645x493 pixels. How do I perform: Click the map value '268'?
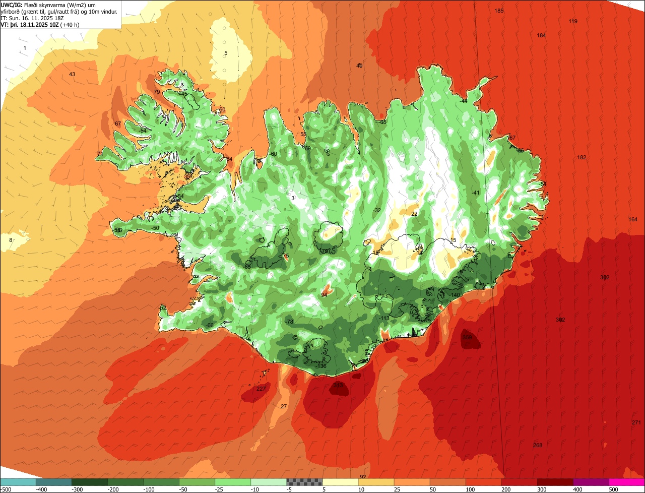(x=538, y=445)
